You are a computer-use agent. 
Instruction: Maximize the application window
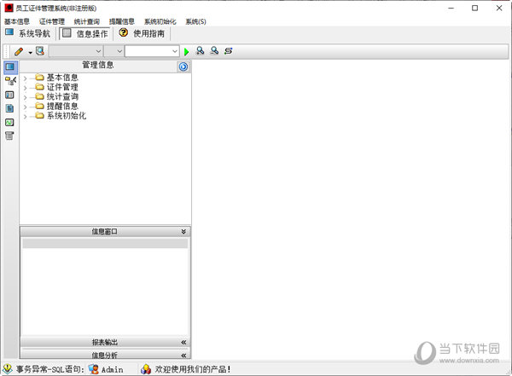(474, 8)
